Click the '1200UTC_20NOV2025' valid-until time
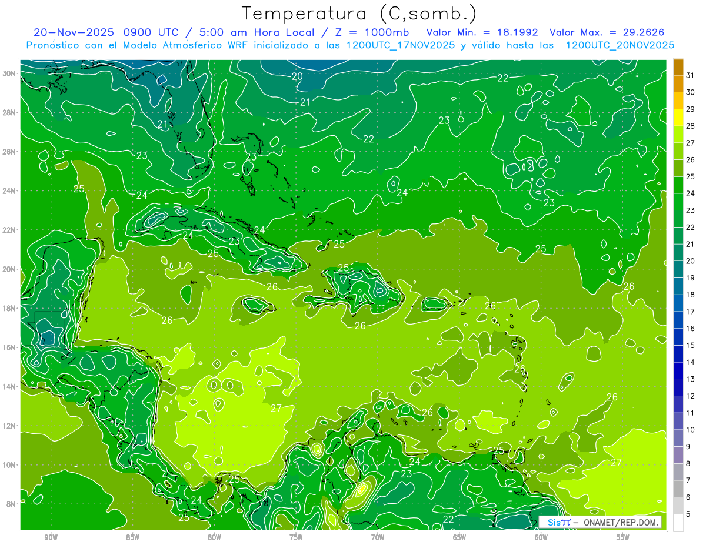706x545 pixels. [x=620, y=45]
